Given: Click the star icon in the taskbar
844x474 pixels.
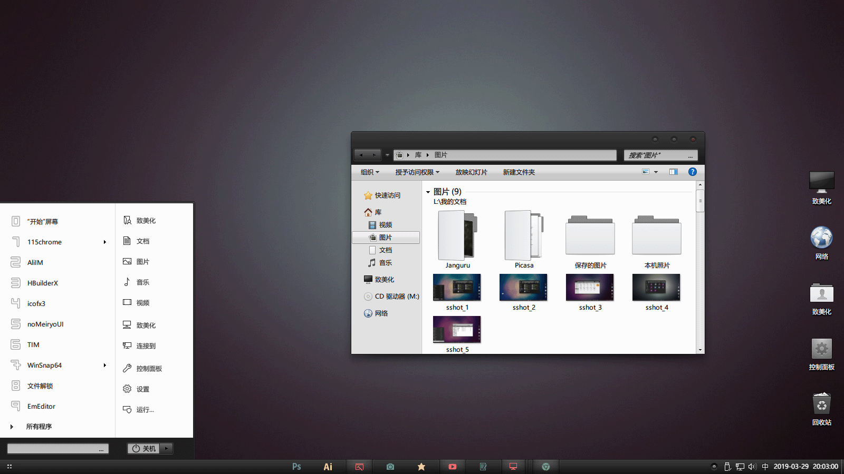Looking at the screenshot, I should pyautogui.click(x=421, y=467).
